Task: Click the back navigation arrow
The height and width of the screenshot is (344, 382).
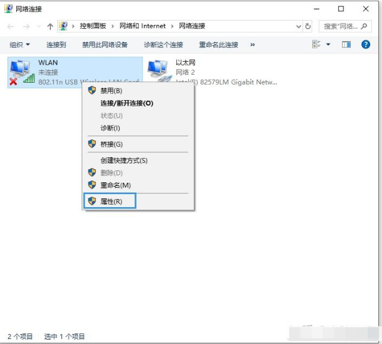Action: 11,27
